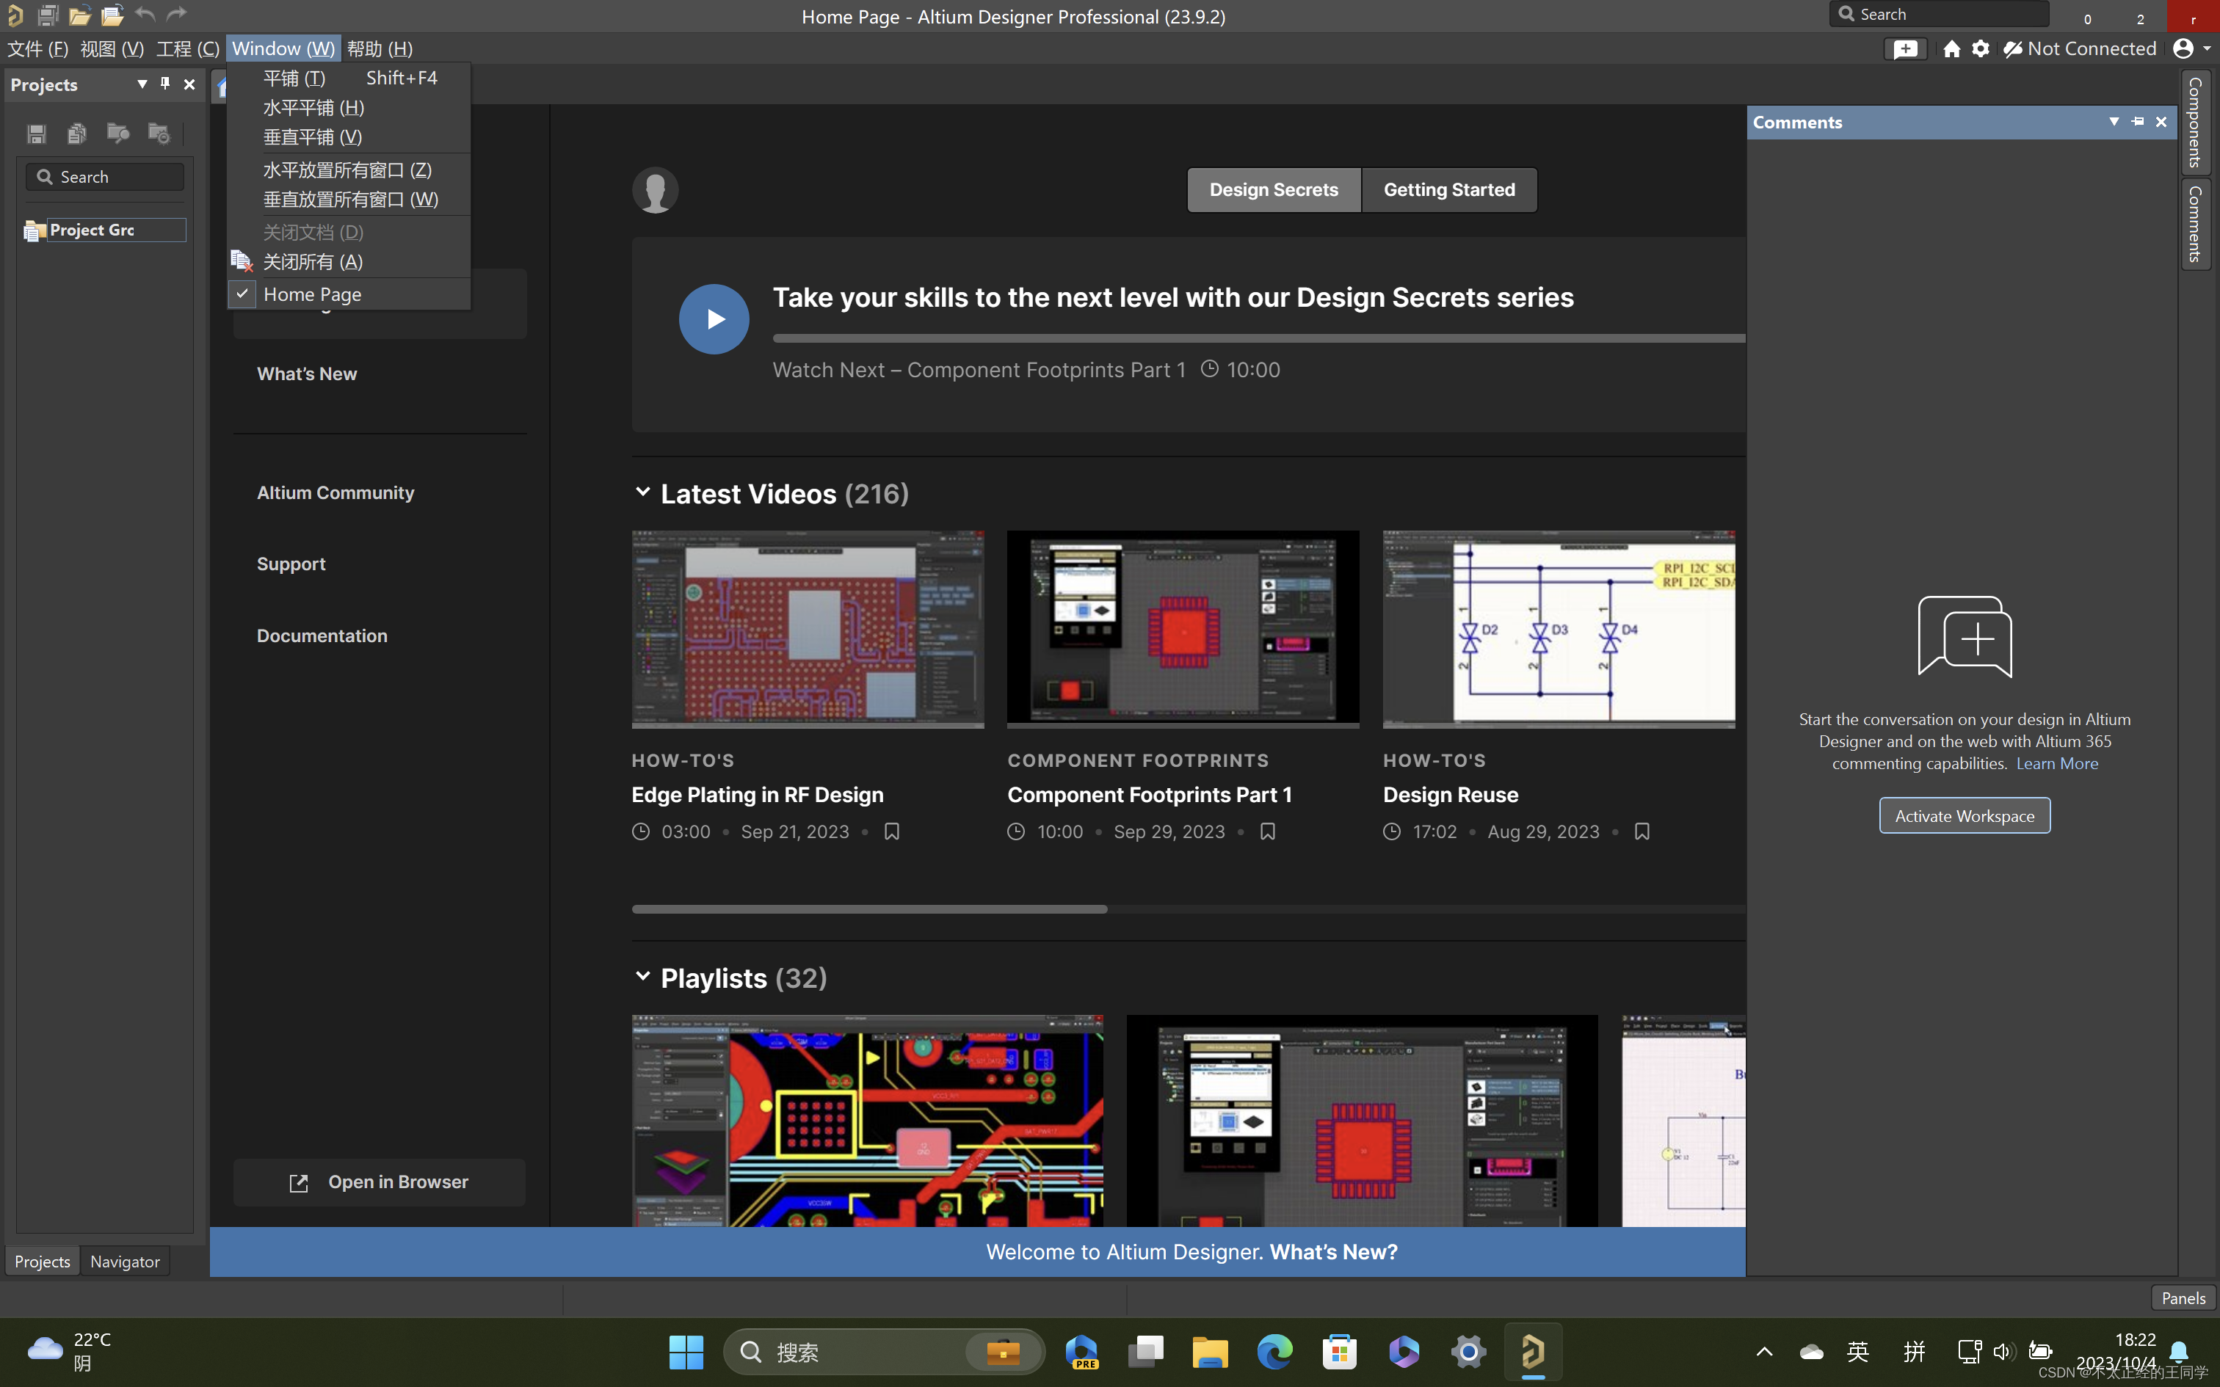
Task: Open the 视图 (V) menu
Action: [112, 48]
